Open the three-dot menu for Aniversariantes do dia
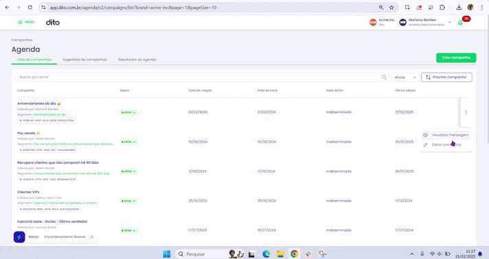The image size is (489, 259). 466,112
